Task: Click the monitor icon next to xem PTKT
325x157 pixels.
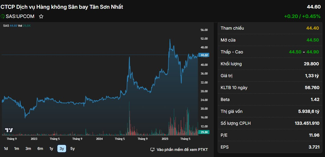Action: click(x=152, y=149)
